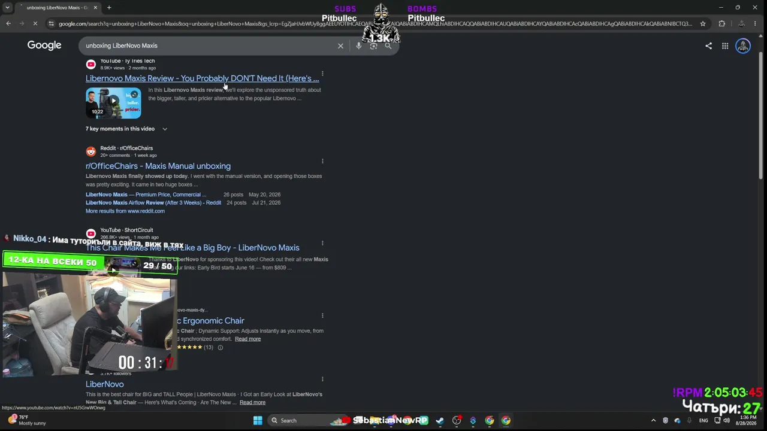Focus the Google search field
This screenshot has width=767, height=431.
(x=210, y=45)
